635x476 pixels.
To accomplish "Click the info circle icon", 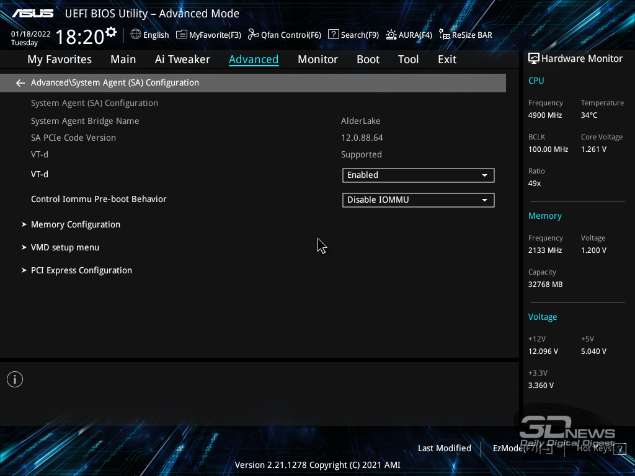I will click(x=15, y=379).
